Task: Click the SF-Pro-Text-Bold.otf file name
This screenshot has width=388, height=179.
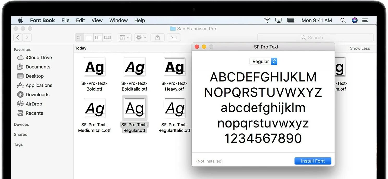Action: [94, 86]
